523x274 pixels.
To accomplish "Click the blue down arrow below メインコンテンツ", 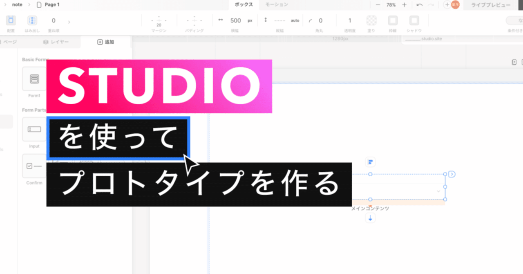I will (x=370, y=218).
